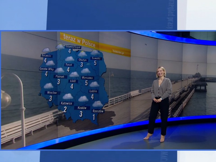Click the temperature 3 below Kraków
This screenshot has width=216, height=162.
pos(81,114)
